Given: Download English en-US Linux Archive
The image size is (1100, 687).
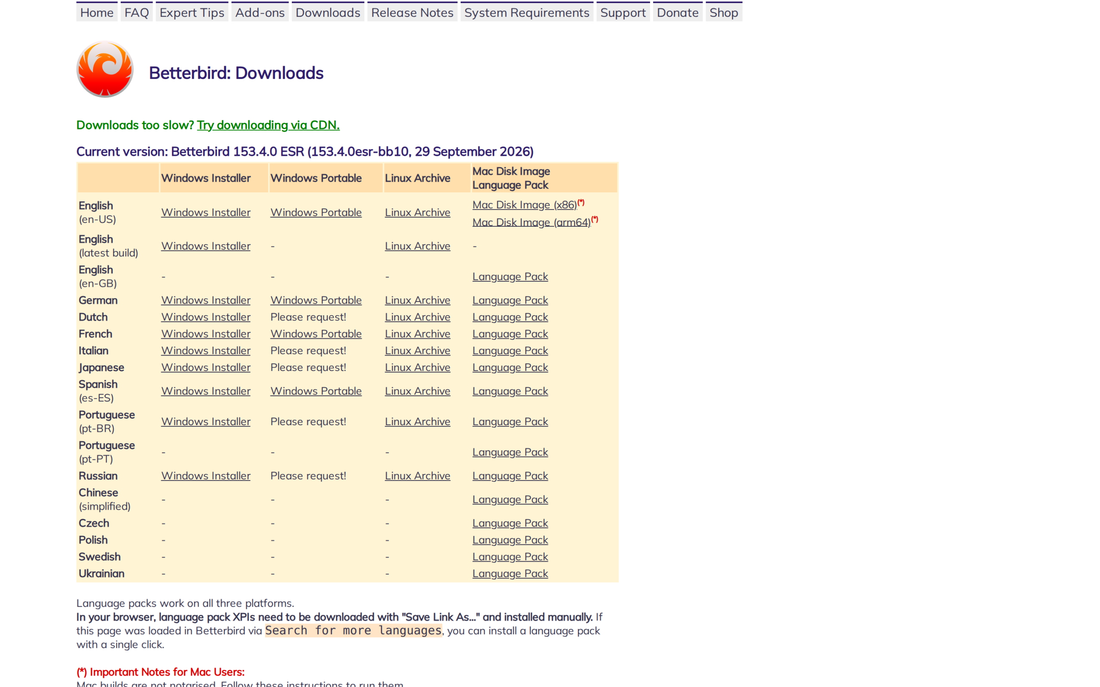Looking at the screenshot, I should pyautogui.click(x=417, y=212).
